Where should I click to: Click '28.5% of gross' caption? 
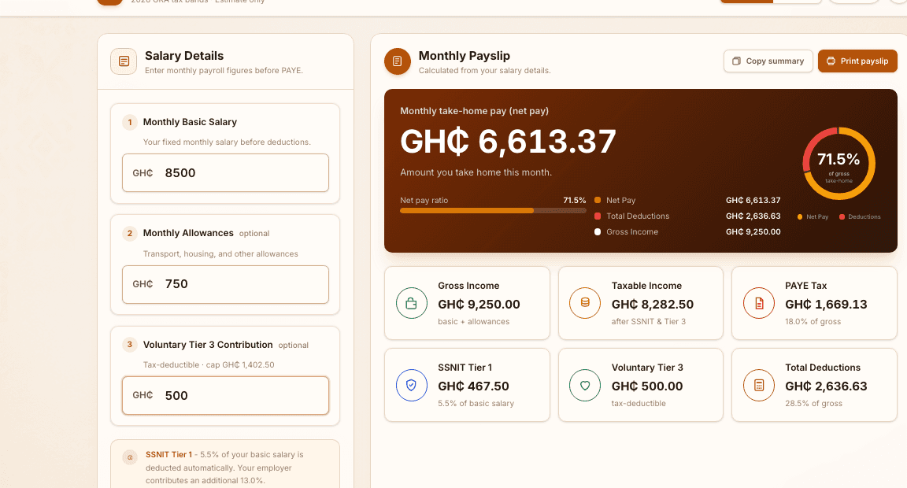[813, 404]
